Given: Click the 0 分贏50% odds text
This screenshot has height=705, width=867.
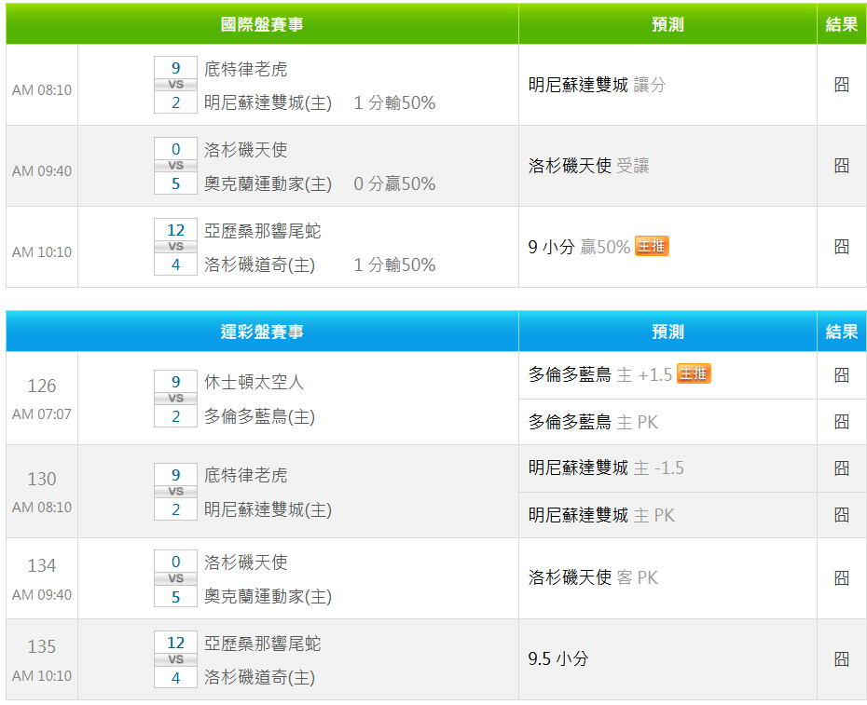Looking at the screenshot, I should [394, 184].
